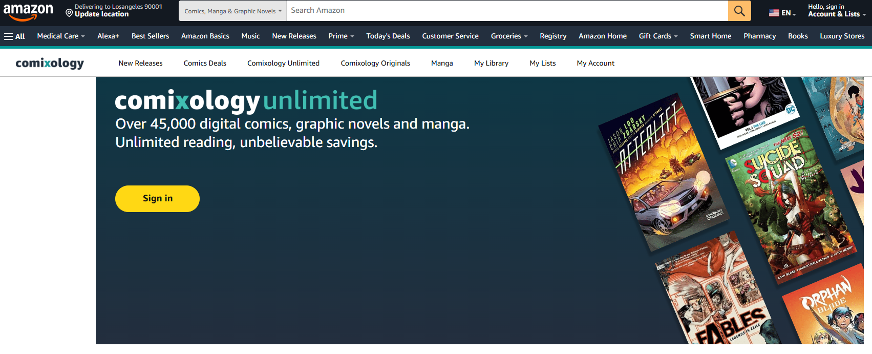This screenshot has height=354, width=872.
Task: Click the yellow Sign in button
Action: (157, 199)
